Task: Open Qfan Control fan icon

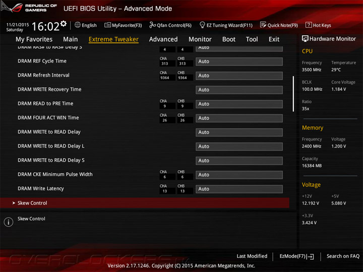Action: point(152,25)
